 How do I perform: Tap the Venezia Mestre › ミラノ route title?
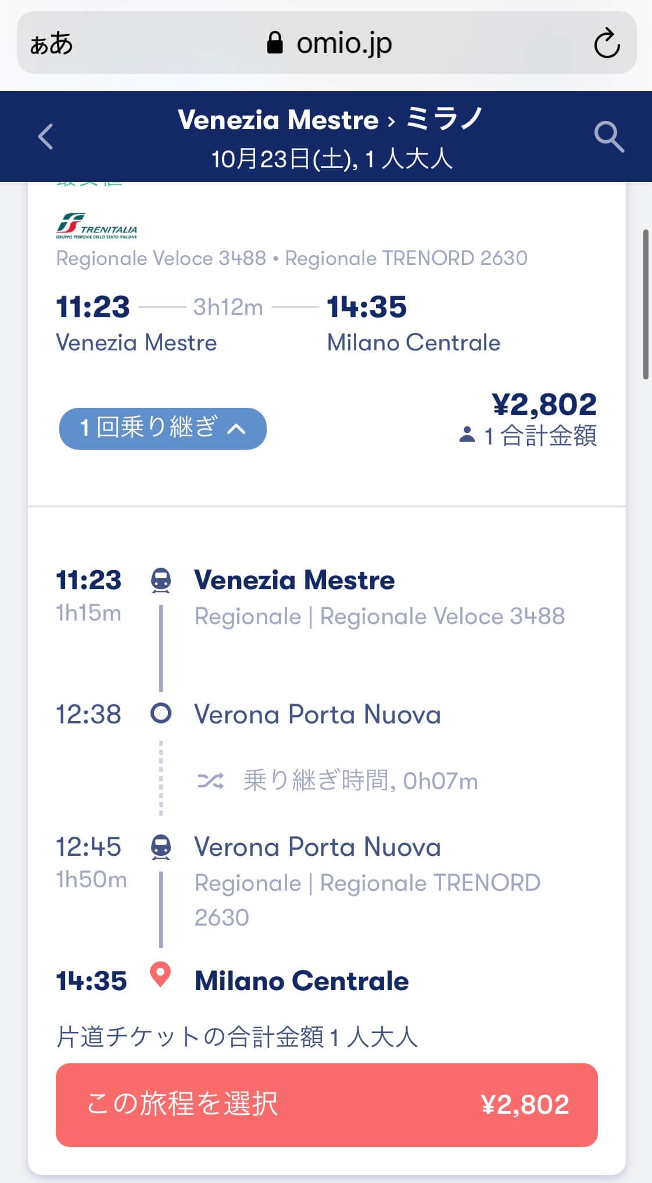click(329, 120)
